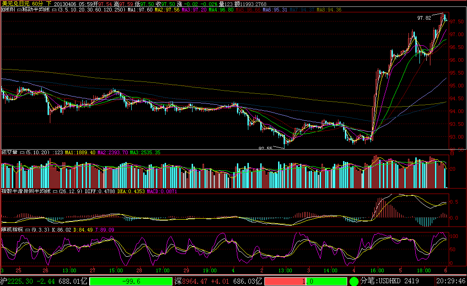Click the DIFF:0.4788 readout
The height and width of the screenshot is (286, 467).
click(x=101, y=191)
